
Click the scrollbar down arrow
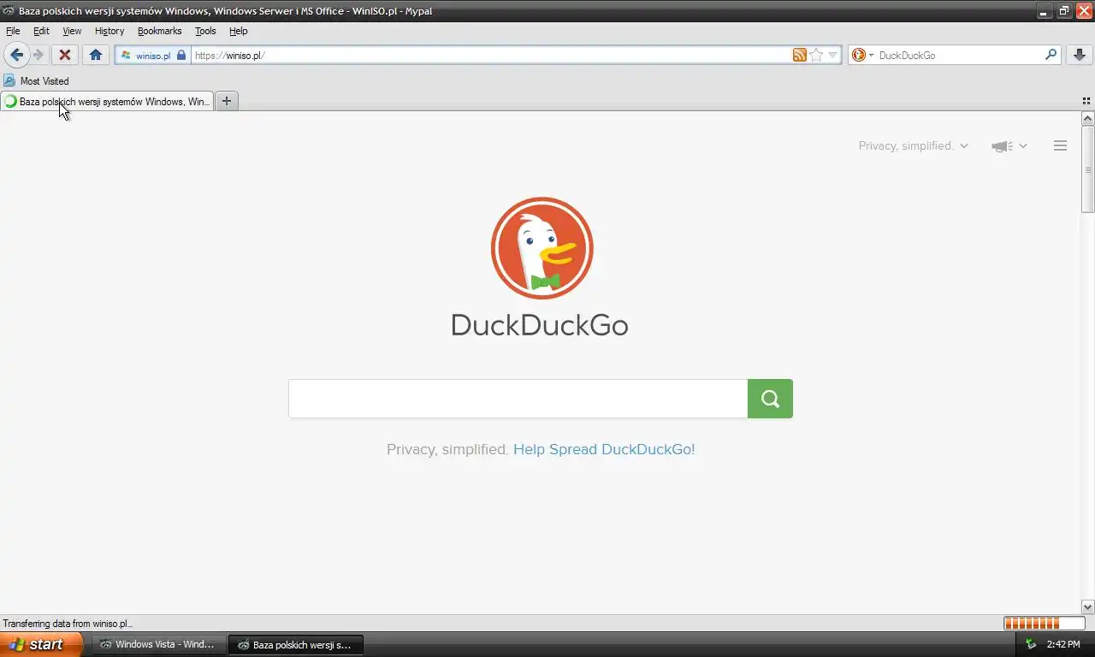point(1088,607)
